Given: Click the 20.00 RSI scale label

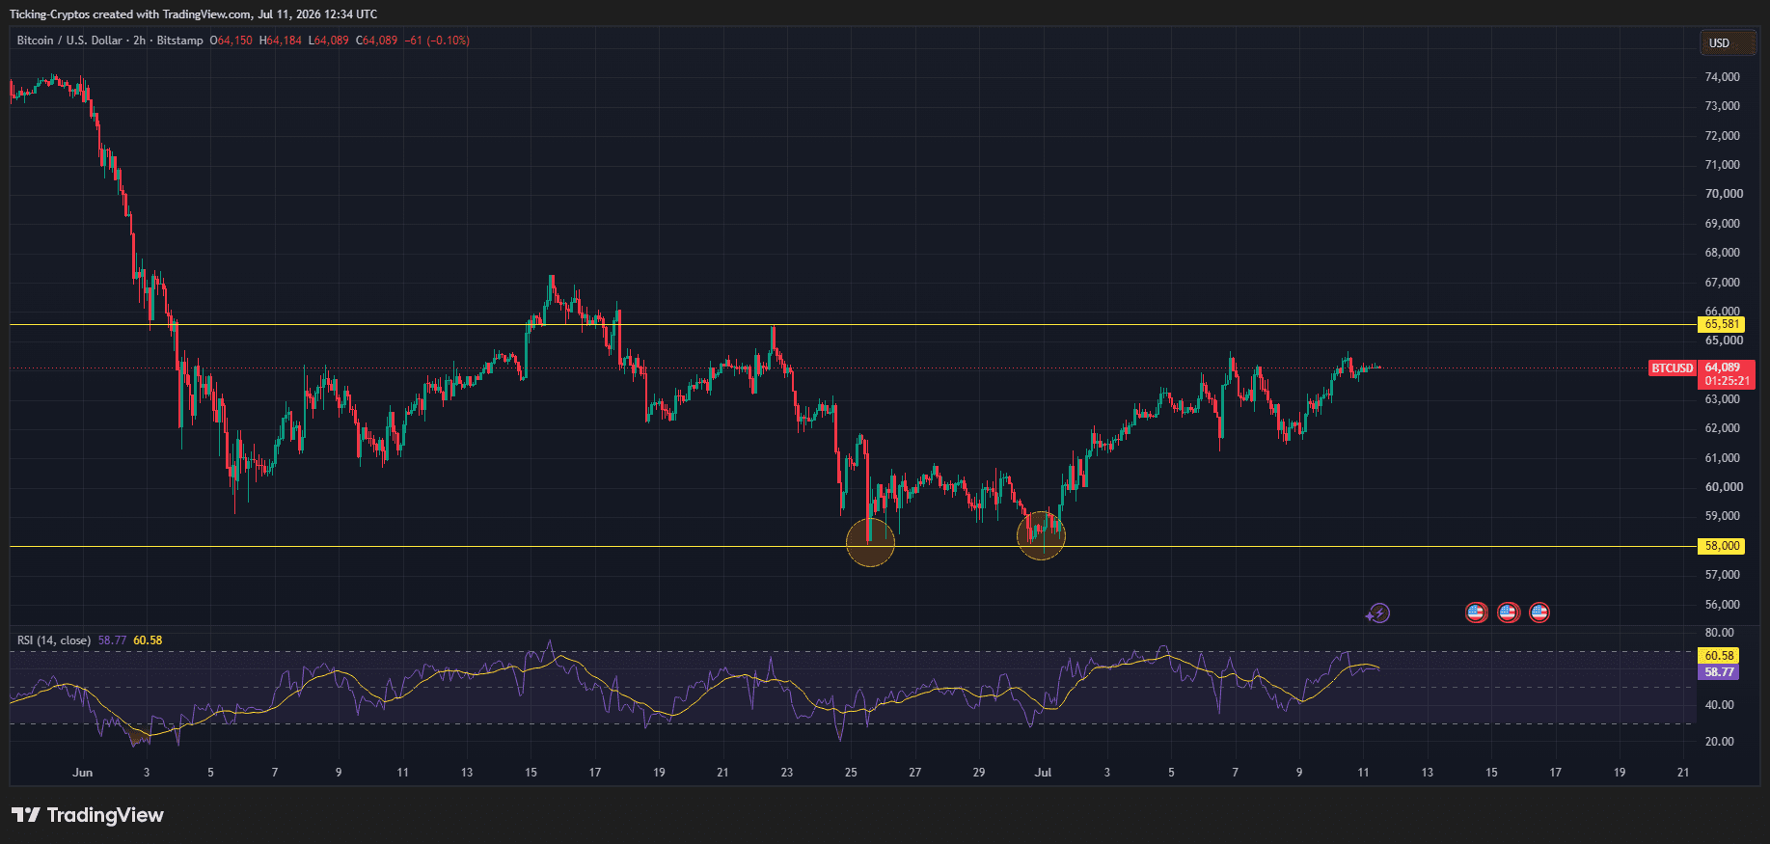Looking at the screenshot, I should (x=1719, y=742).
